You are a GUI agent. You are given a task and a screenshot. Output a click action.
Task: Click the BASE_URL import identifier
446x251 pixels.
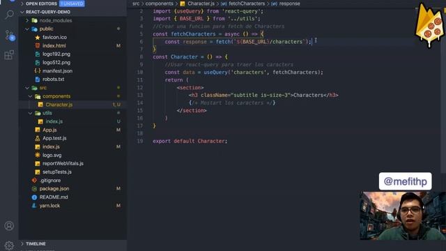coord(192,19)
